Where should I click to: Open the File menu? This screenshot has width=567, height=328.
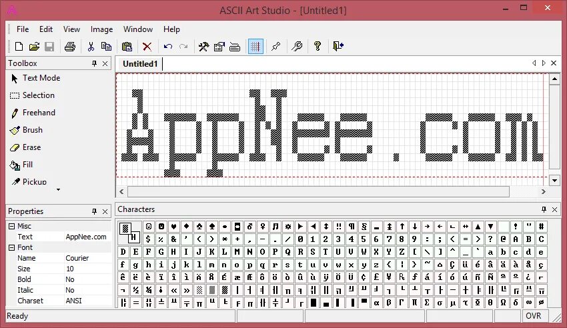tap(23, 29)
